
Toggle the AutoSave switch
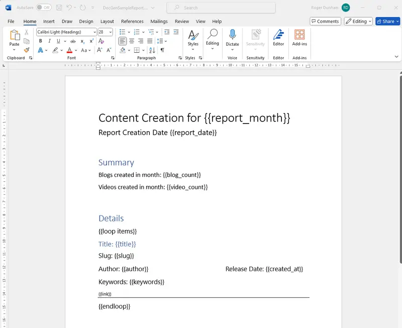click(x=43, y=8)
